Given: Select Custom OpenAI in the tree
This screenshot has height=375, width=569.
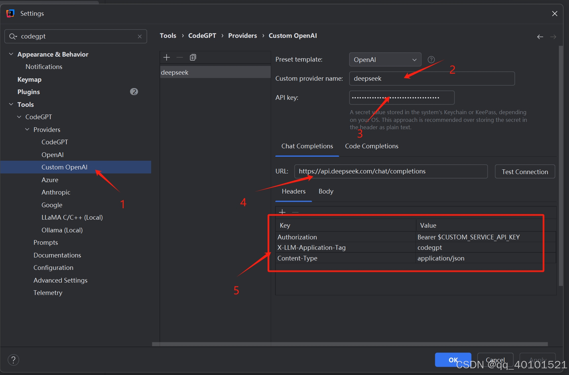Looking at the screenshot, I should click(76, 167).
